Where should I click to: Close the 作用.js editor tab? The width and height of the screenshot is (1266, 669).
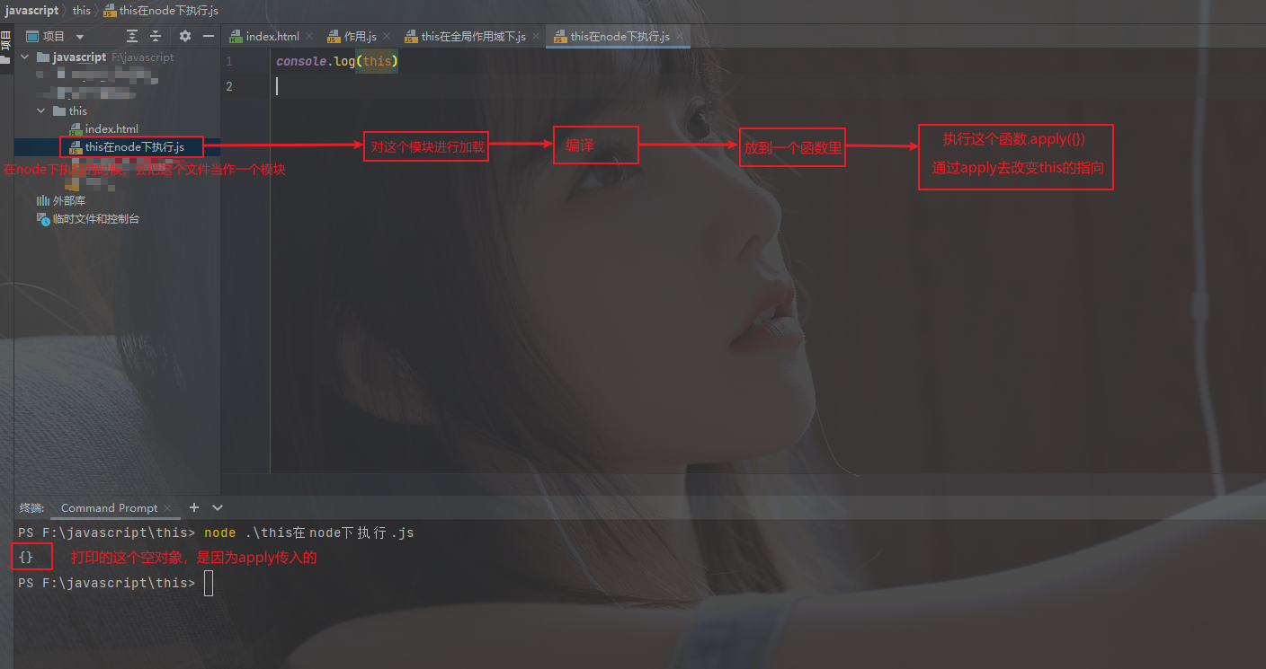click(x=387, y=37)
